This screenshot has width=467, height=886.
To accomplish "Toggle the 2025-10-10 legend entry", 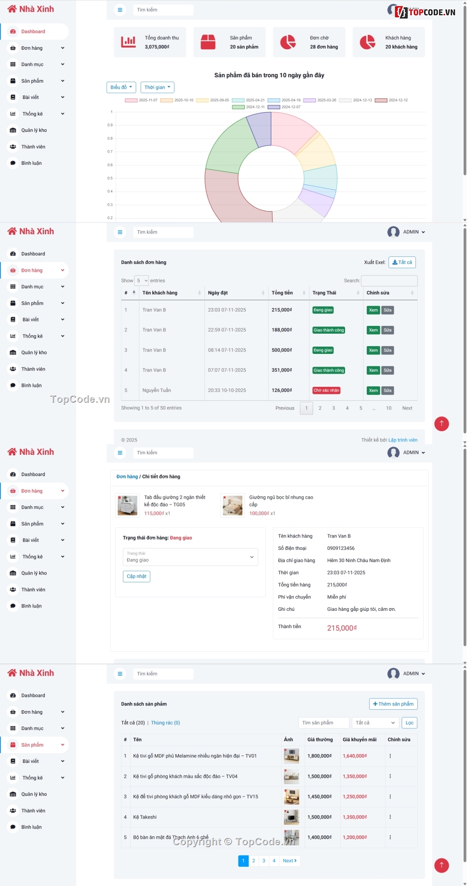I will click(x=177, y=100).
